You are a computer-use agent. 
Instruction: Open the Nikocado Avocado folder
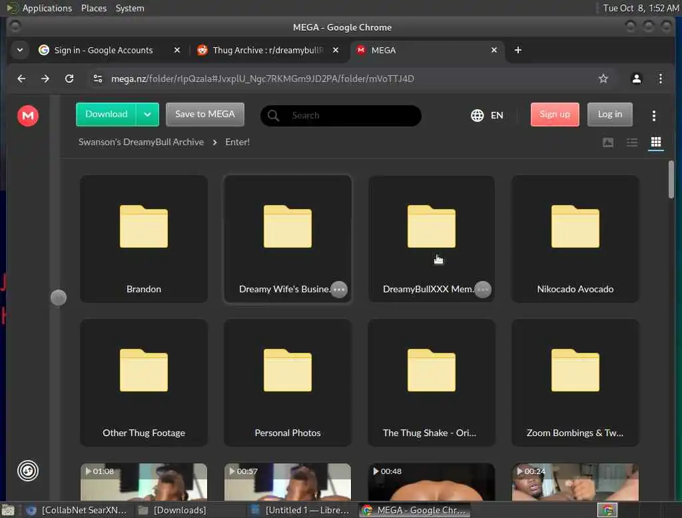pyautogui.click(x=575, y=238)
